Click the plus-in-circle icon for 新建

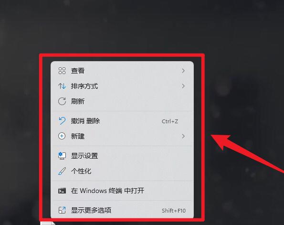62,136
